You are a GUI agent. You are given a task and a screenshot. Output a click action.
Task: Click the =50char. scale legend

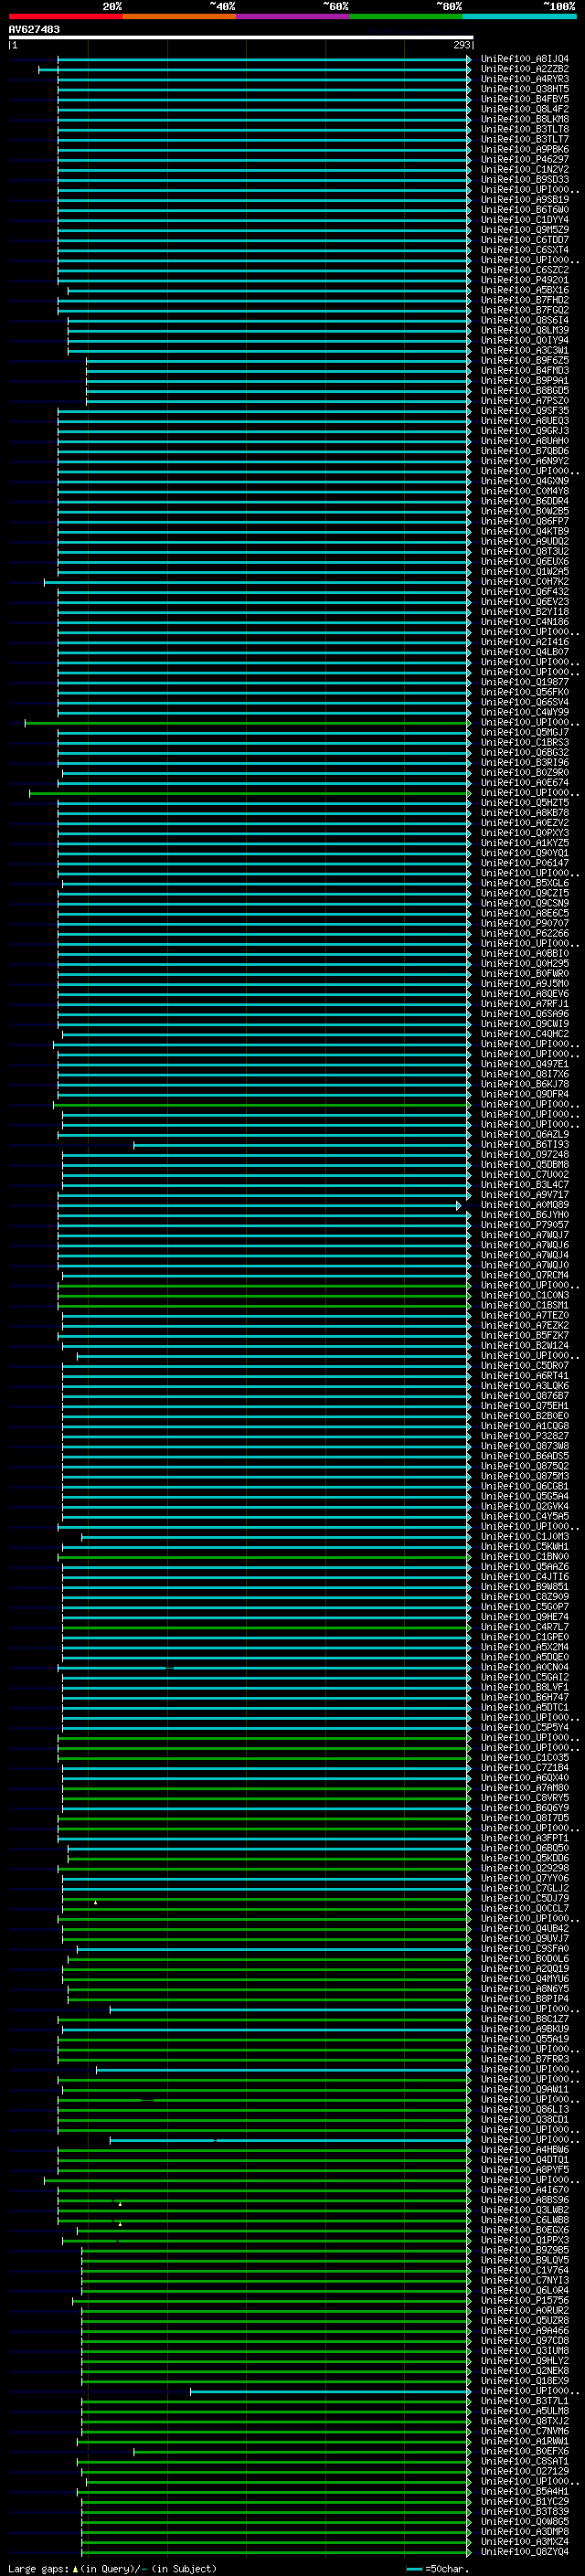tap(438, 2569)
